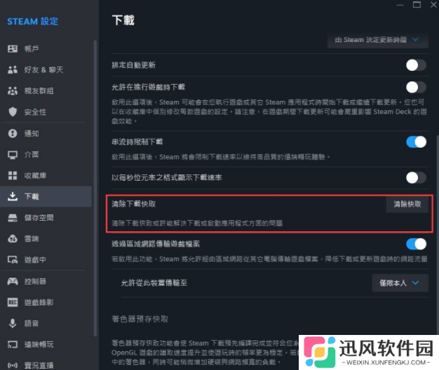This screenshot has height=370, width=439.
Task: Turn off 透過區域網路傳輸遊戲檔案 switch
Action: point(416,244)
